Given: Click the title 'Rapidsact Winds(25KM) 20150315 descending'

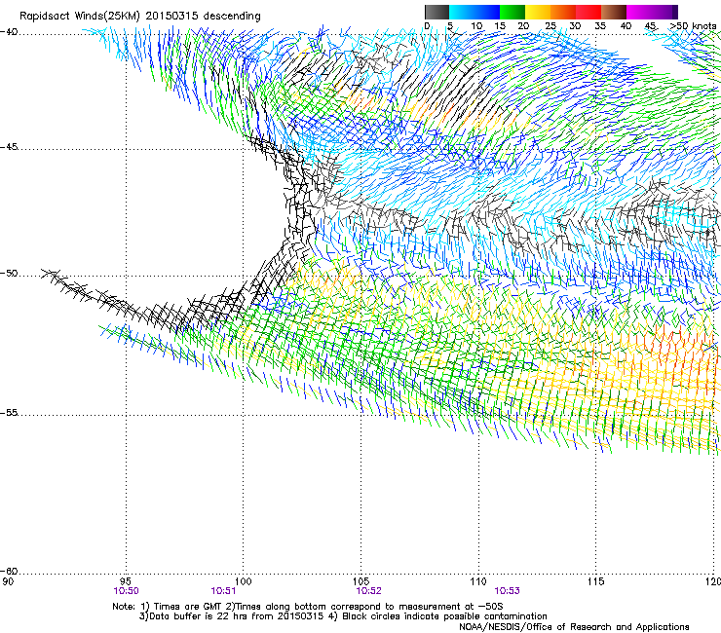Looking at the screenshot, I should (x=139, y=17).
